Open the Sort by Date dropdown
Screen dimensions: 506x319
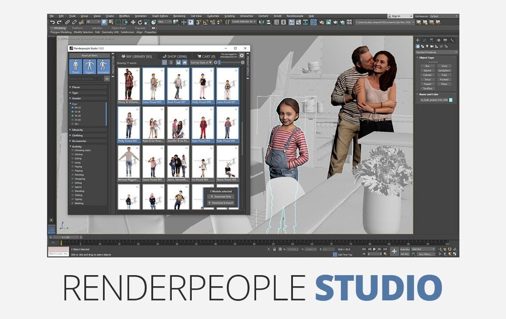point(201,63)
